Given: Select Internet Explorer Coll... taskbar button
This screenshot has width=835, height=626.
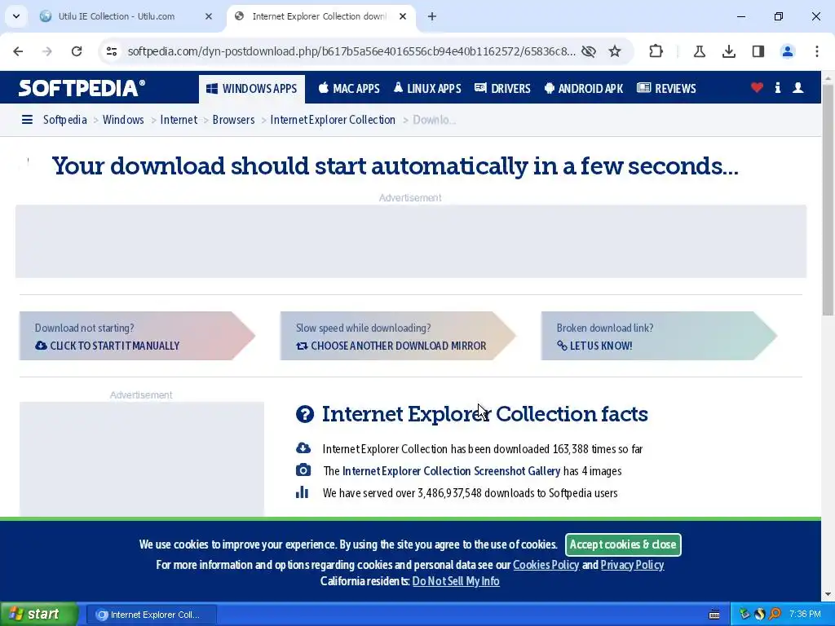Looking at the screenshot, I should 151,615.
